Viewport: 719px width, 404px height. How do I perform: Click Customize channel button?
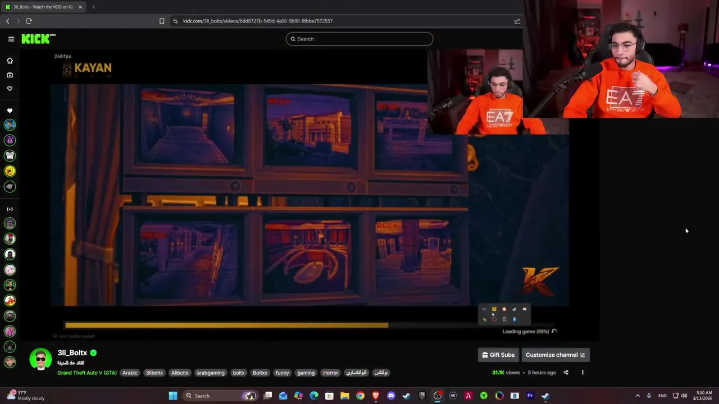point(555,355)
